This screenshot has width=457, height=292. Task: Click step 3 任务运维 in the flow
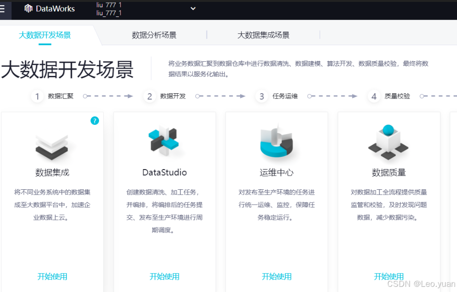tap(277, 97)
